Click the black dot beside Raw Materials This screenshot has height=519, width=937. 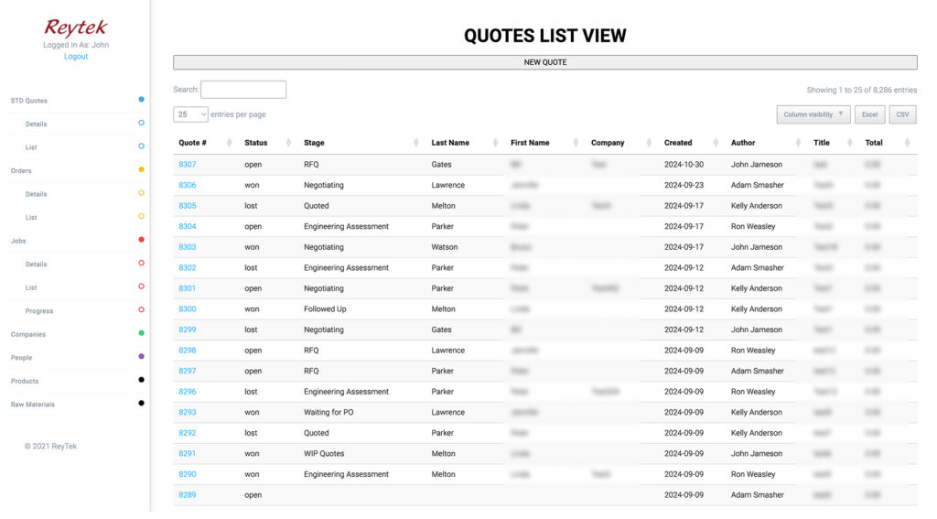coord(141,403)
